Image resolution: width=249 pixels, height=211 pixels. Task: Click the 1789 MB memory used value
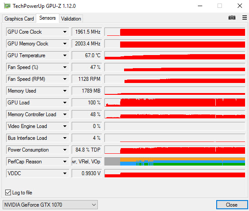[x=86, y=91]
